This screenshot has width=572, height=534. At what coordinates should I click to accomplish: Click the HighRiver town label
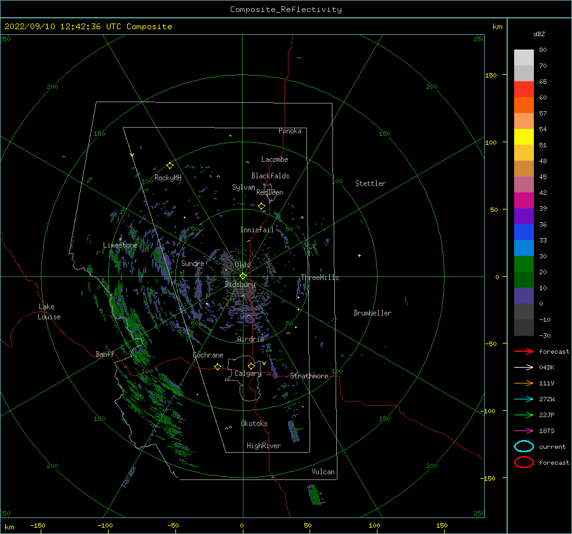tap(264, 446)
